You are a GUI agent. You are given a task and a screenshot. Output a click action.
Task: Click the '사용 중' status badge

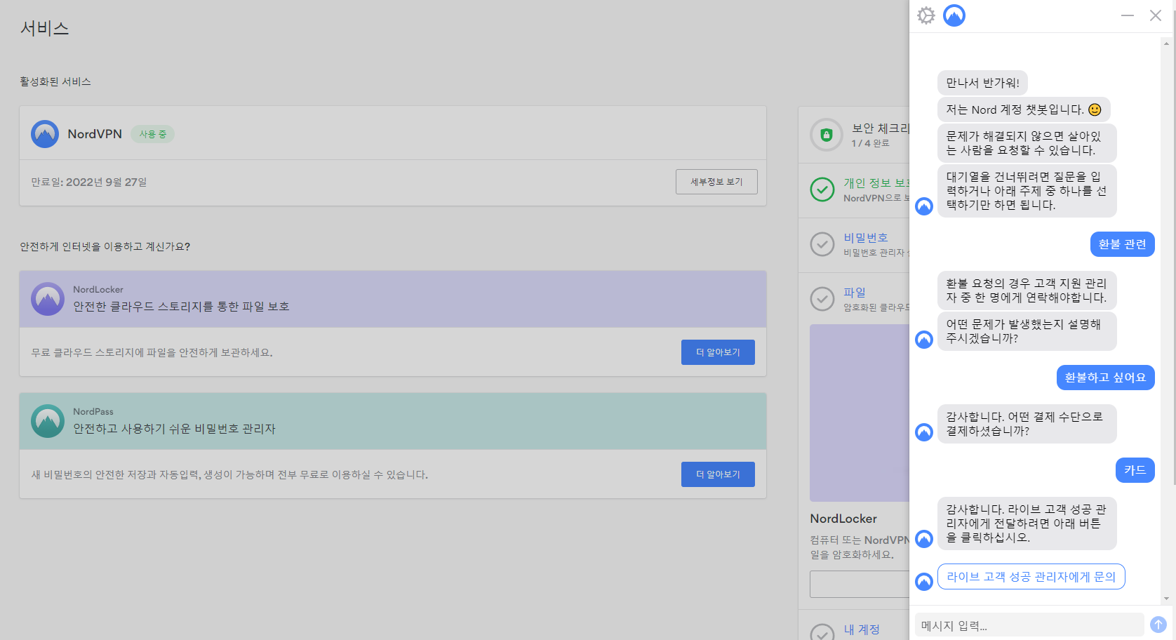[x=152, y=134]
